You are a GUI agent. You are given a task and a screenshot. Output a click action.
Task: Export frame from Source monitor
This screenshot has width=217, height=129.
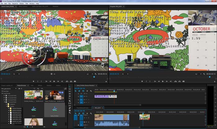tap(75, 81)
